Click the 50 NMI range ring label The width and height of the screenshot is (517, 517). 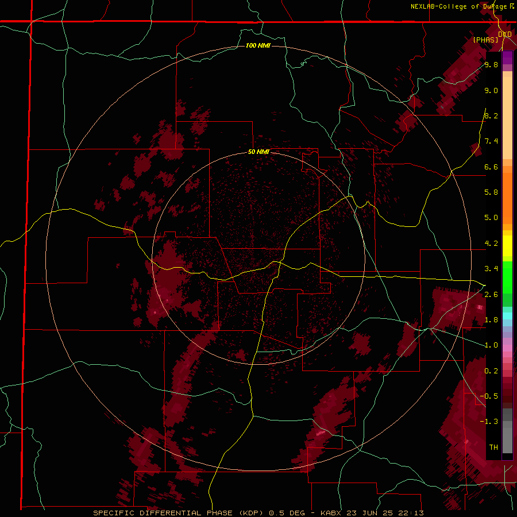tap(258, 152)
